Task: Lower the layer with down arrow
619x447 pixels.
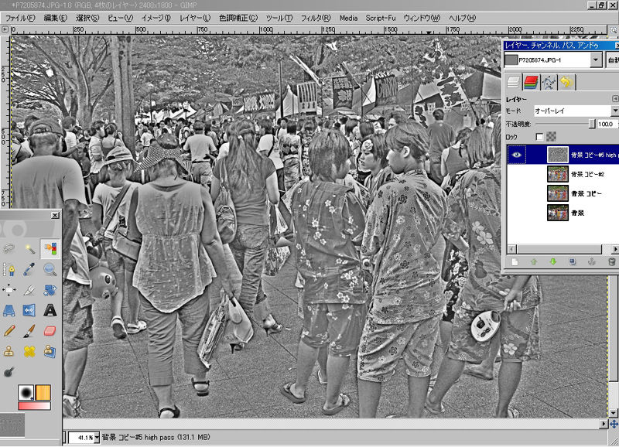Action: [x=553, y=261]
